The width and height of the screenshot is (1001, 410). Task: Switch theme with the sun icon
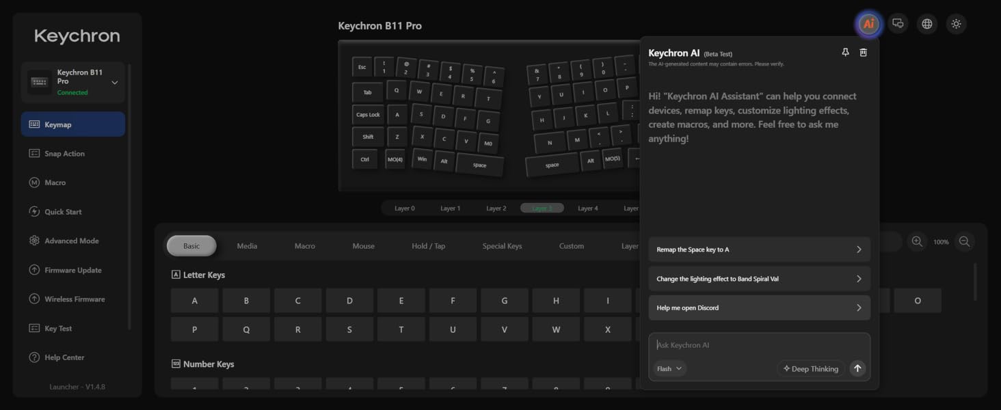point(956,24)
